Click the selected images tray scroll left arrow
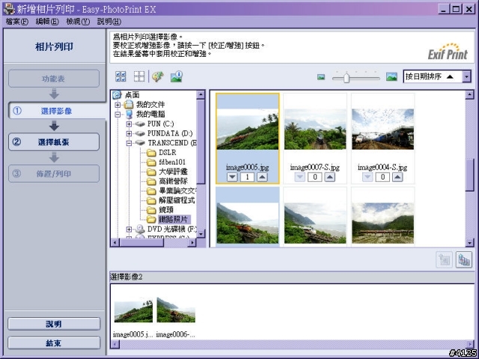This screenshot has width=479, height=359. point(115,344)
